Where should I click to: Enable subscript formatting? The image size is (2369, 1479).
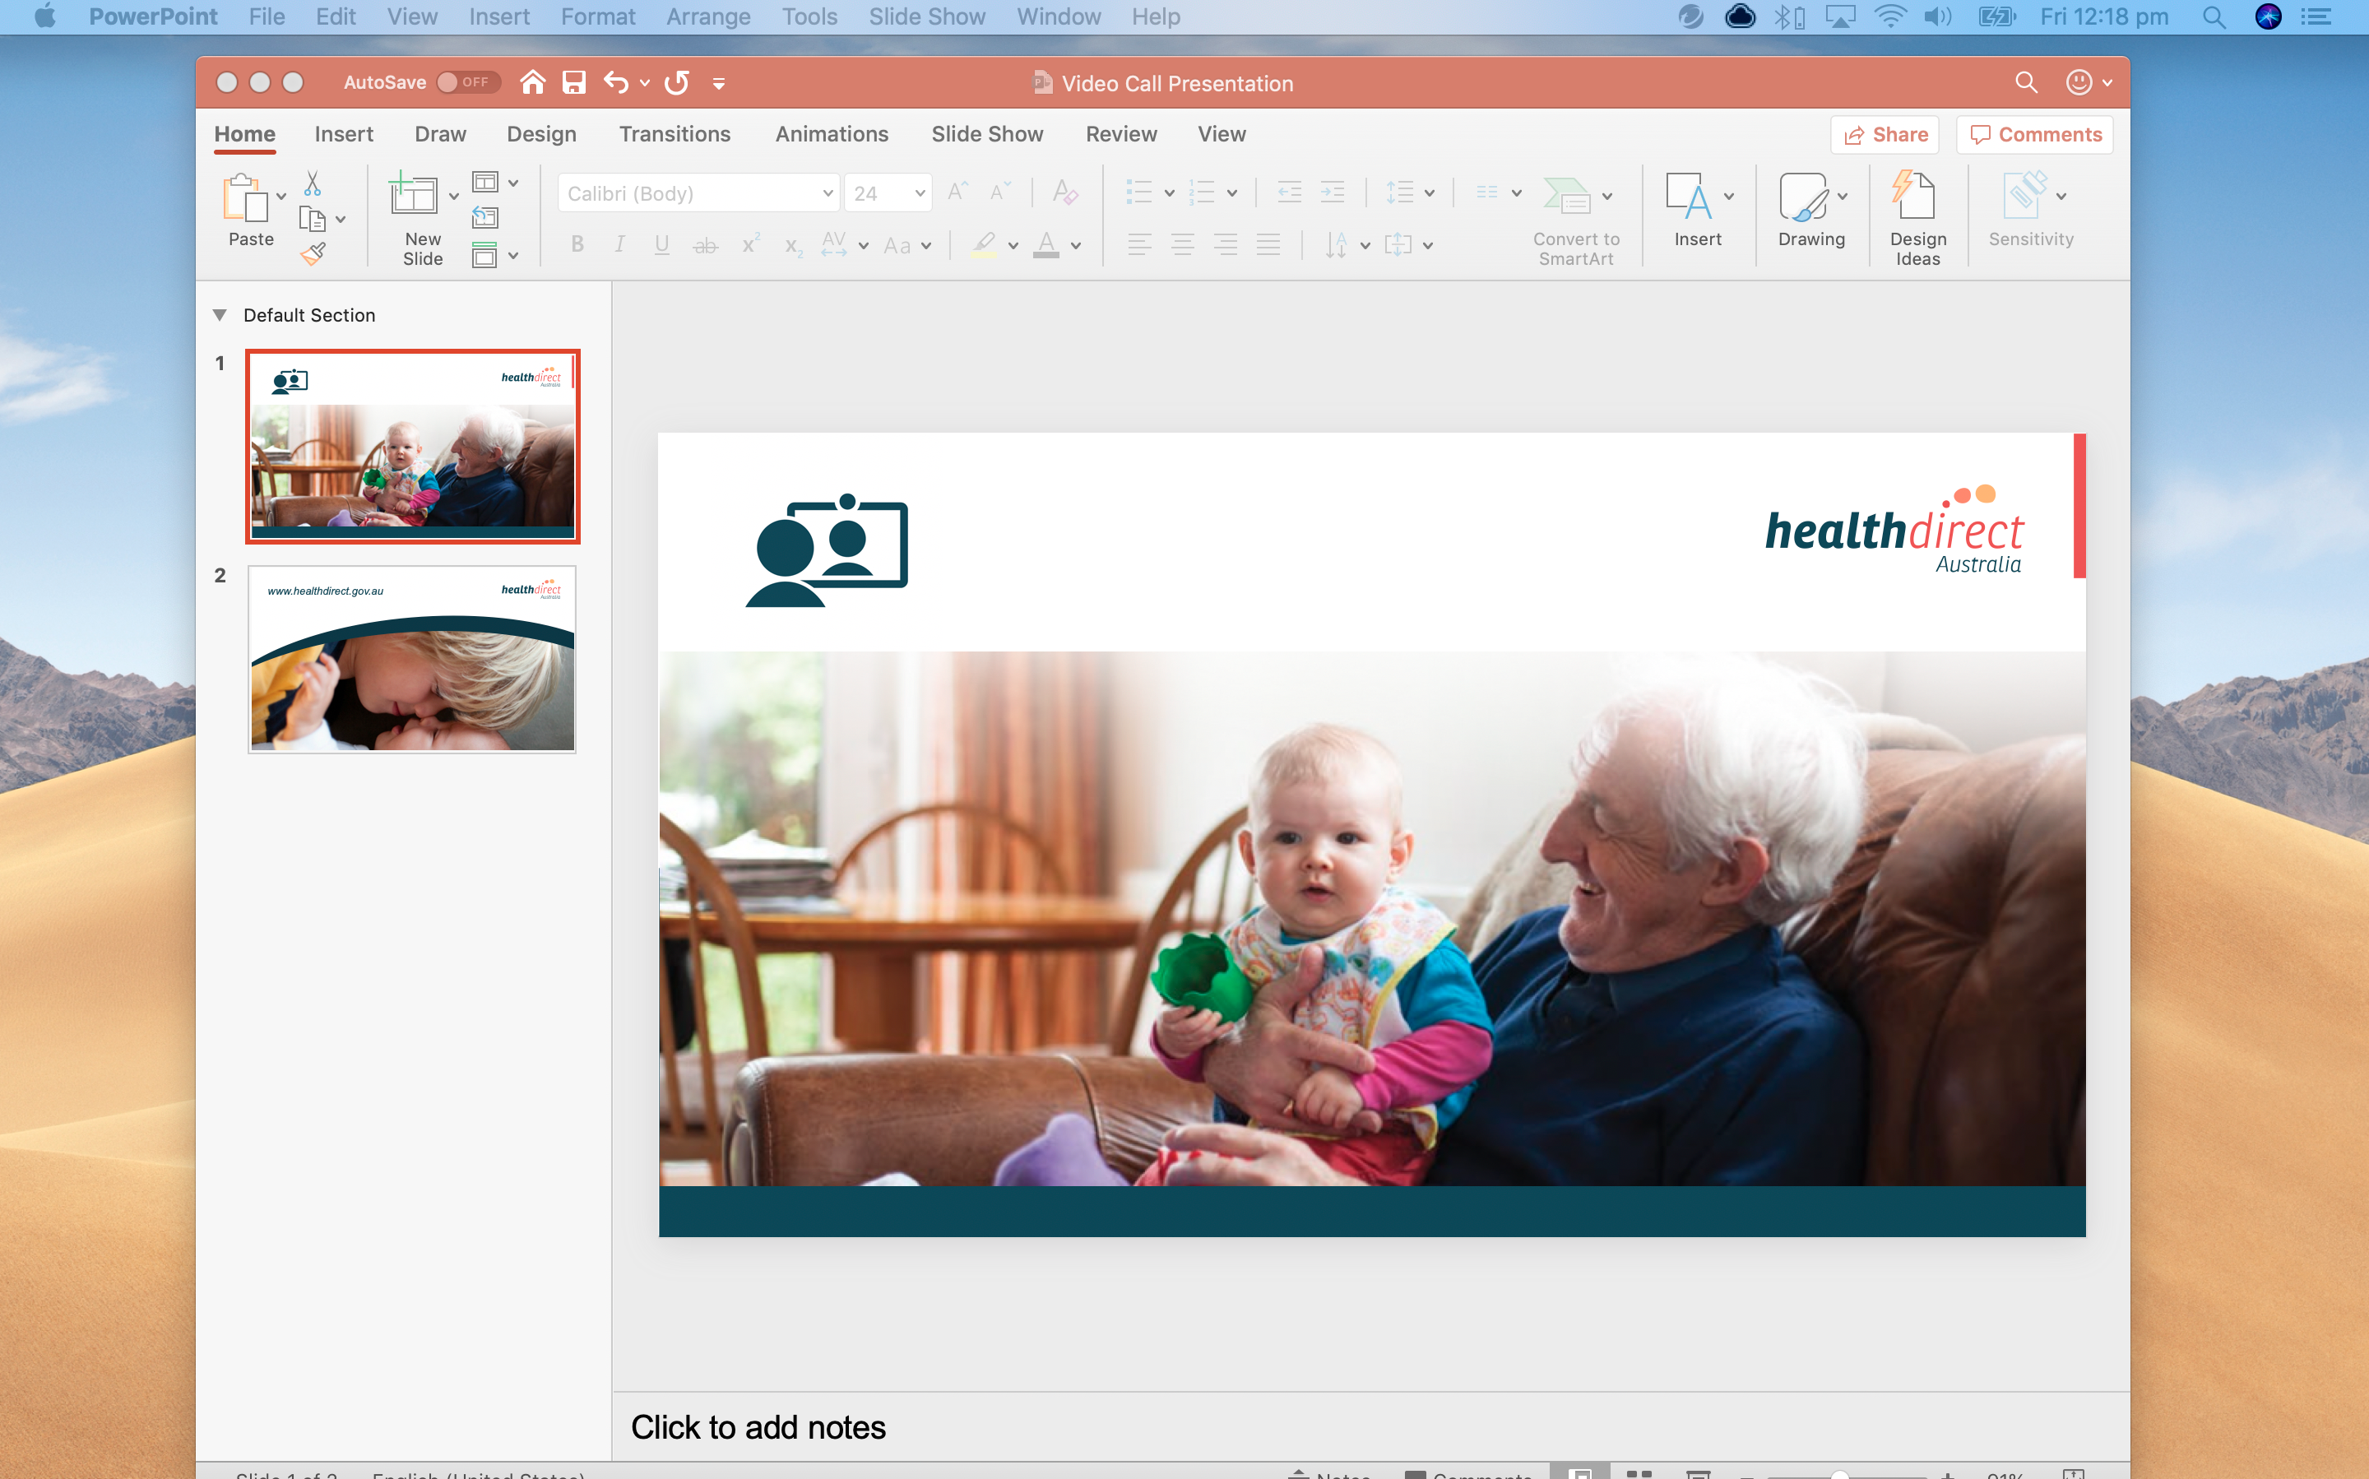tap(790, 244)
